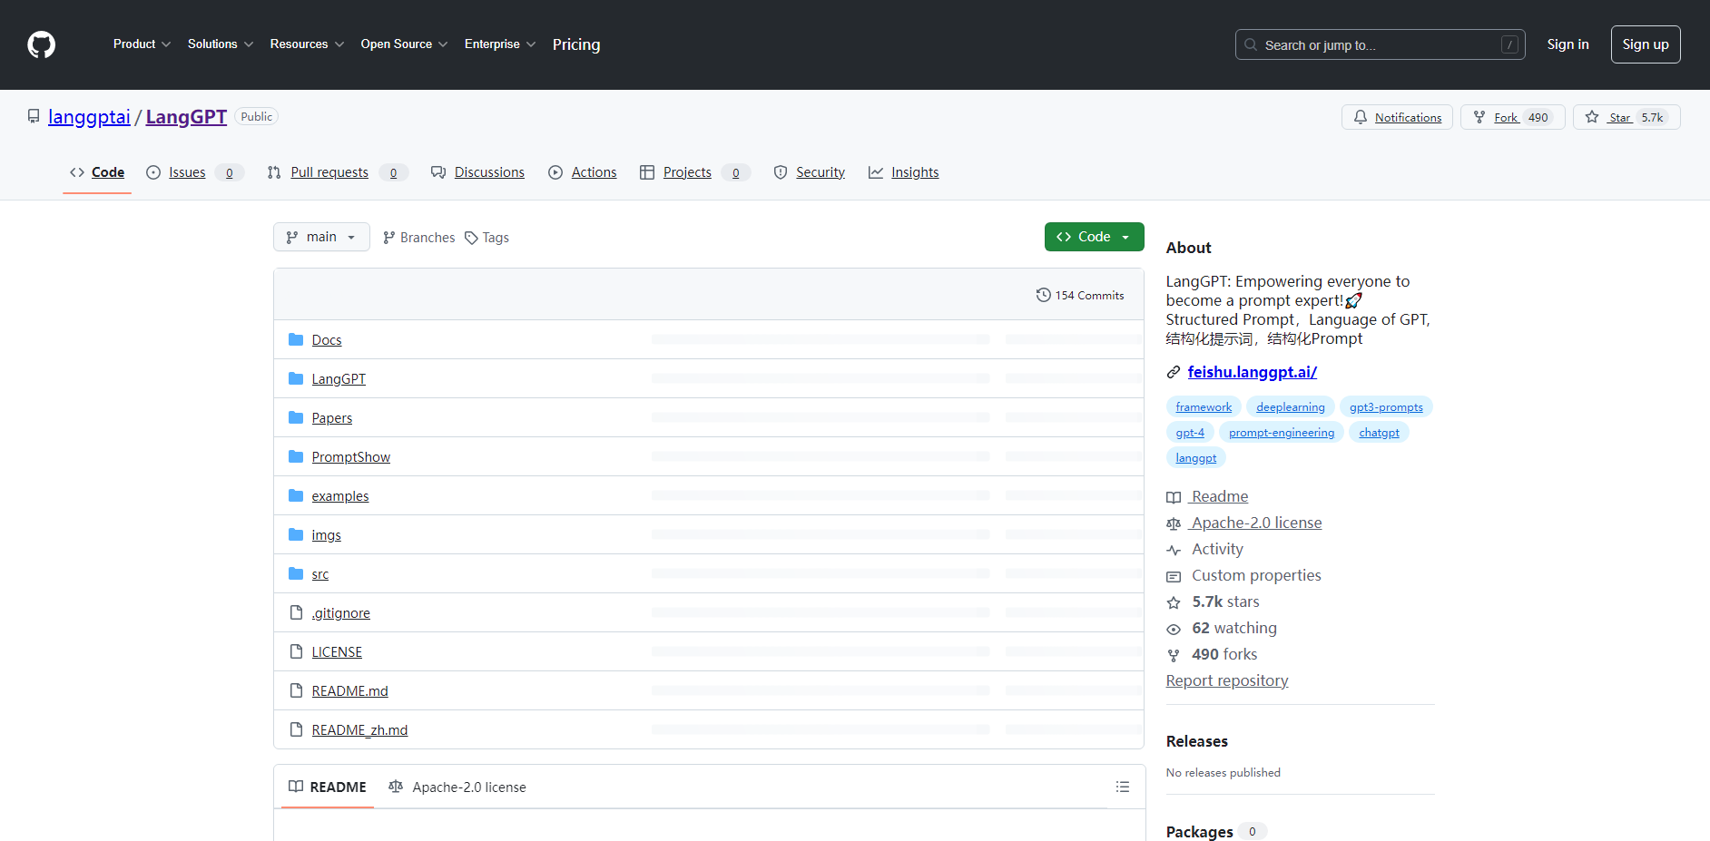This screenshot has width=1710, height=841.
Task: Click the README_zh.md file icon
Action: (x=296, y=729)
